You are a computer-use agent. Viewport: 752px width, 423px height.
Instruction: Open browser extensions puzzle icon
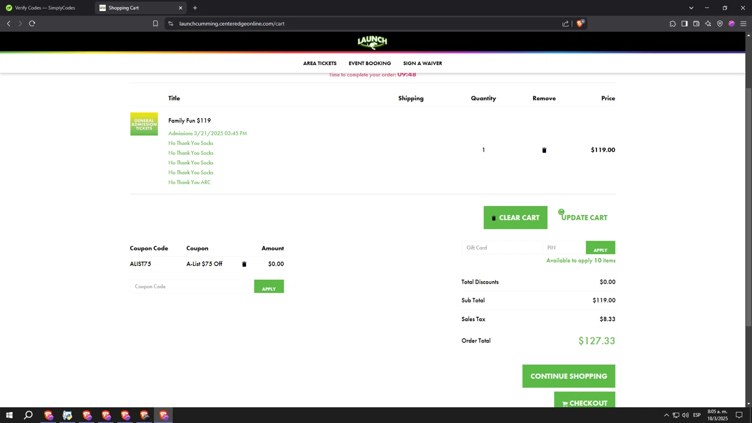(672, 24)
